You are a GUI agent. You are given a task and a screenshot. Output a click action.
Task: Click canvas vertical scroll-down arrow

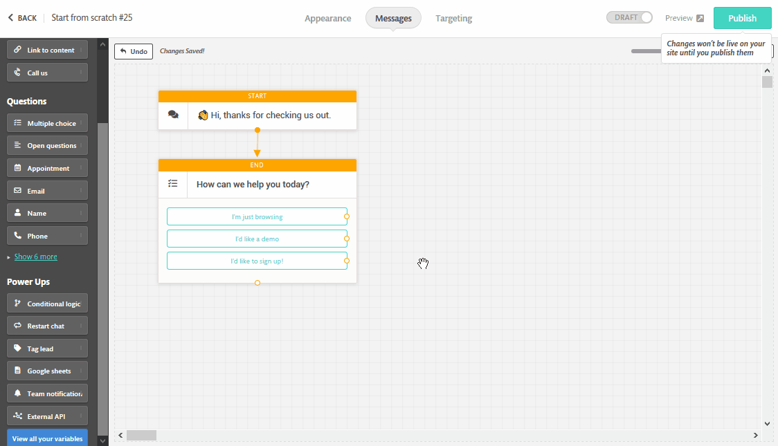tap(767, 424)
